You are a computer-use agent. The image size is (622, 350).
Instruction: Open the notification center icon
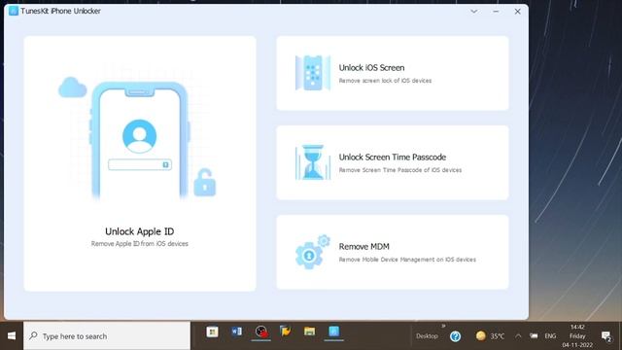point(605,336)
